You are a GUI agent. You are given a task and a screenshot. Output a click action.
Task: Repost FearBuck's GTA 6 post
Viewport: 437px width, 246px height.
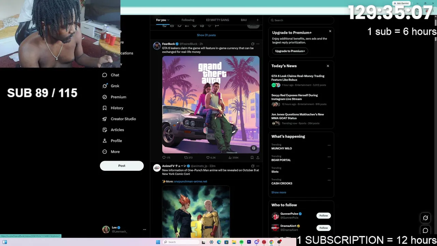pos(188,158)
